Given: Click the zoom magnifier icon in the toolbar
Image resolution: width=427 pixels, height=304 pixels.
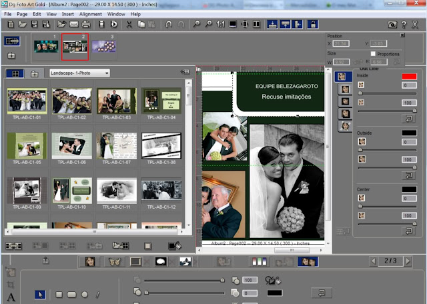Looking at the screenshot, I should (196, 25).
